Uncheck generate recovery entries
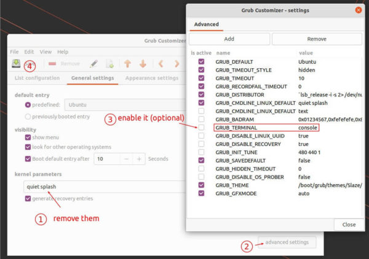The image size is (369, 259). click(x=28, y=198)
